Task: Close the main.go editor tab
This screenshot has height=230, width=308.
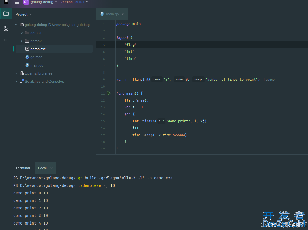Action: tap(123, 14)
